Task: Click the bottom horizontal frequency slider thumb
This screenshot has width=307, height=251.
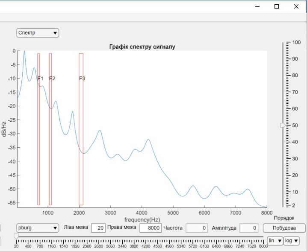Action: tap(16, 236)
